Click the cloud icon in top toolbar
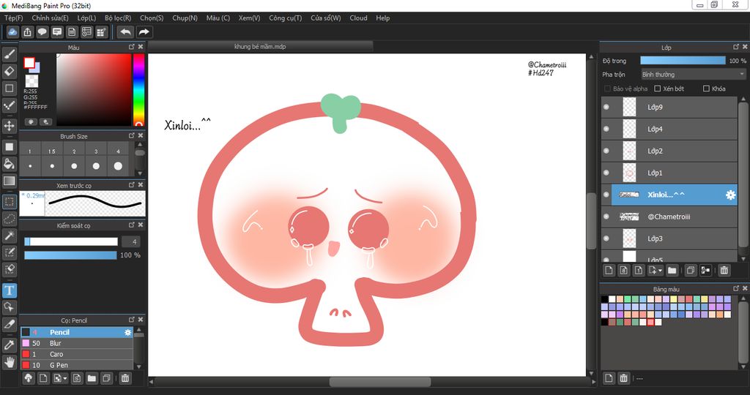750x395 pixels. (x=12, y=32)
